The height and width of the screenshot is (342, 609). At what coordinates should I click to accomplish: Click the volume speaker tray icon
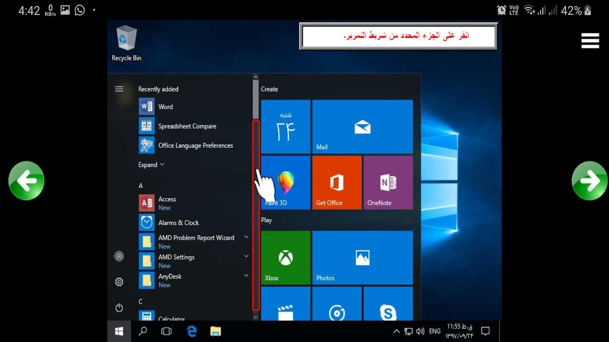coord(420,331)
